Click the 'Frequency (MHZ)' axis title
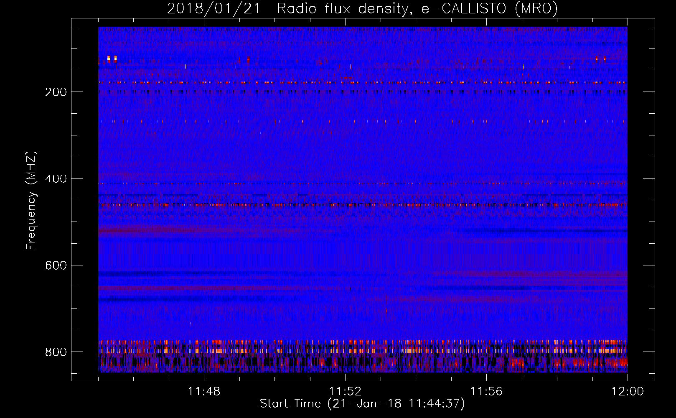The height and width of the screenshot is (418, 676). pos(31,200)
